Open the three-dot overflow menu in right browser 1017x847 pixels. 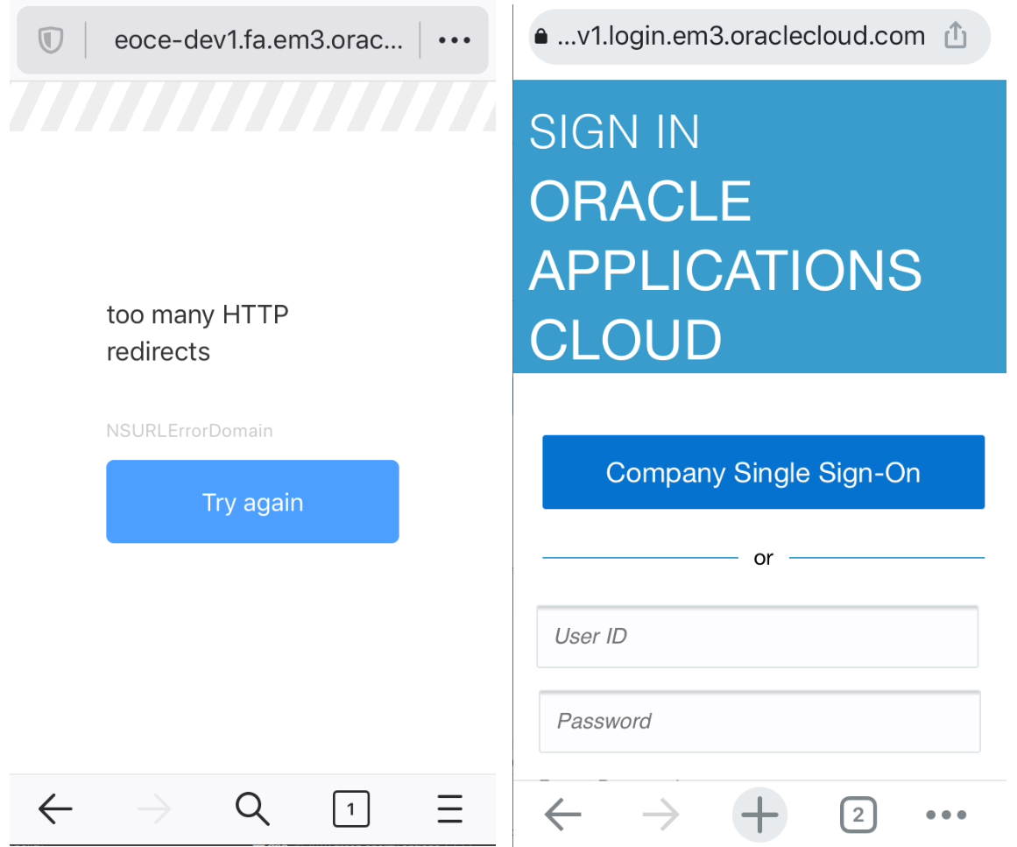pos(945,815)
